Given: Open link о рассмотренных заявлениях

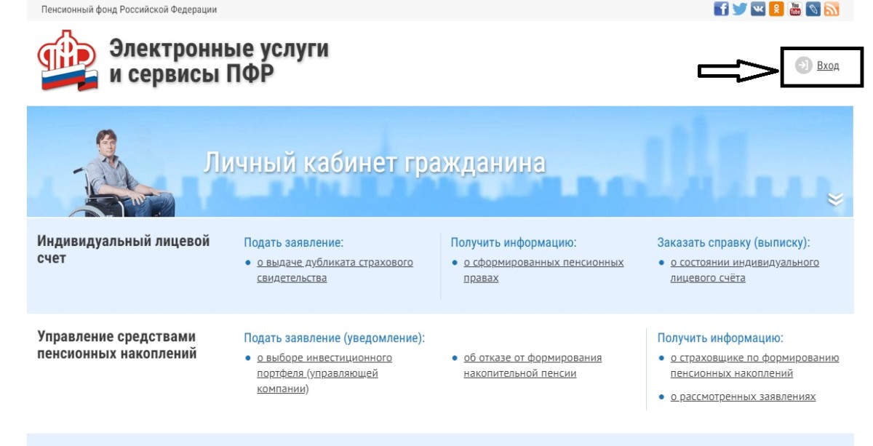Looking at the screenshot, I should pos(743,397).
